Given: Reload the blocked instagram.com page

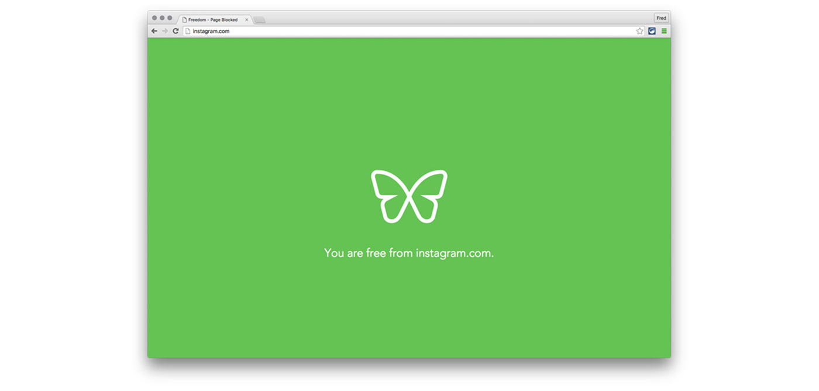Looking at the screenshot, I should [175, 31].
